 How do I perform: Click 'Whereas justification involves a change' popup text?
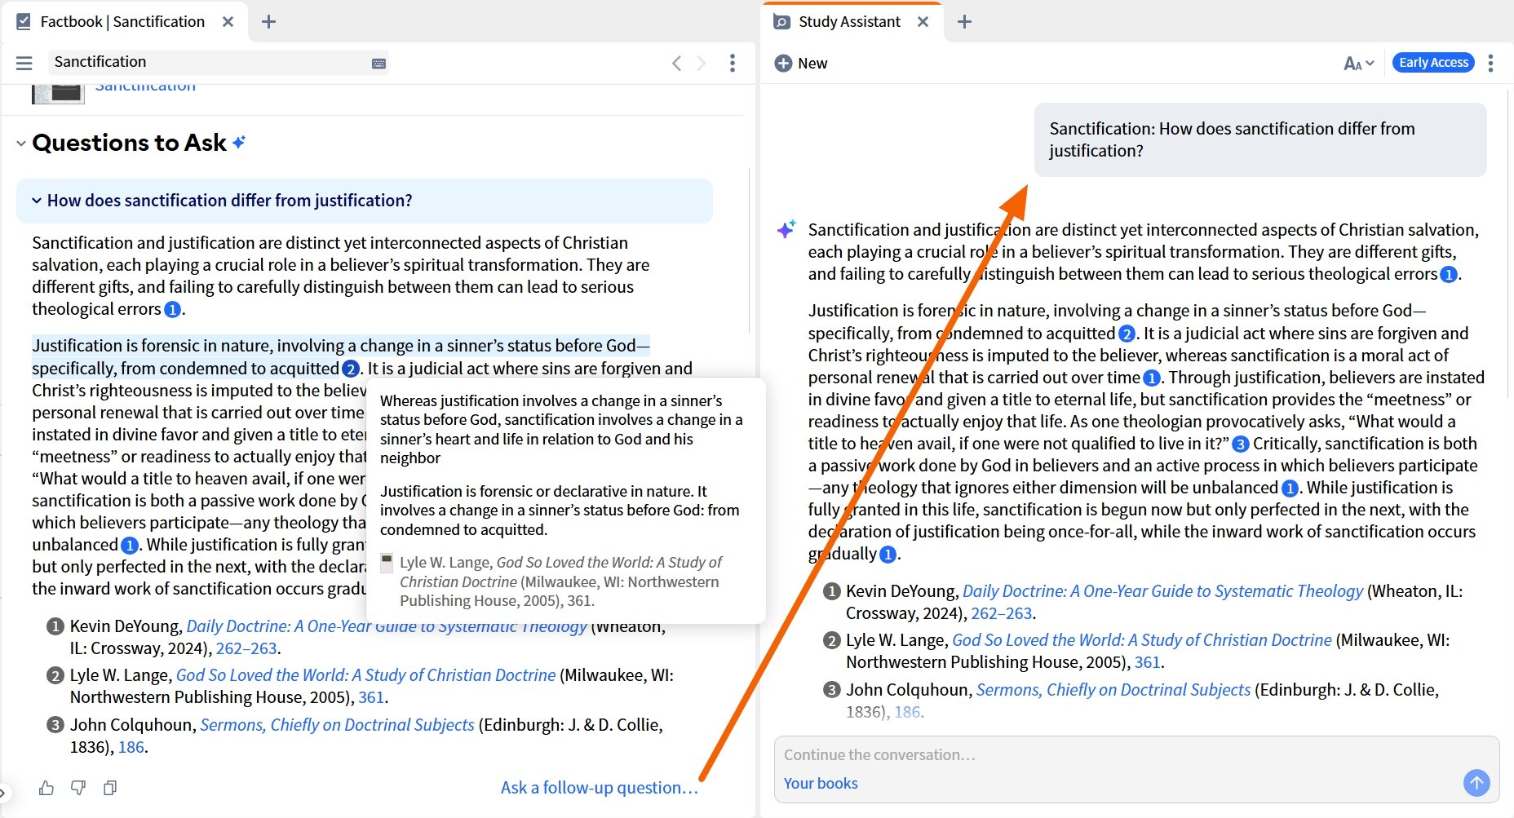[x=561, y=429]
